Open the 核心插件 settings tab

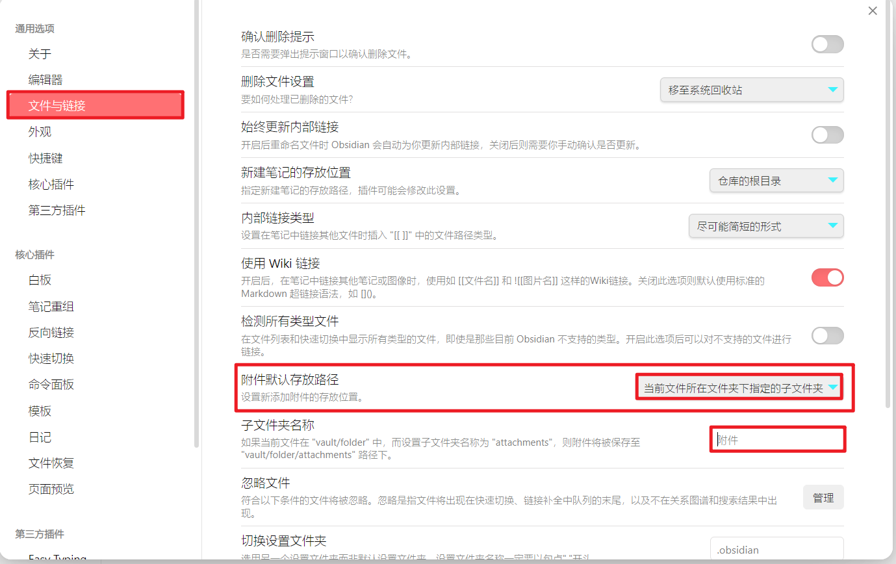(51, 184)
